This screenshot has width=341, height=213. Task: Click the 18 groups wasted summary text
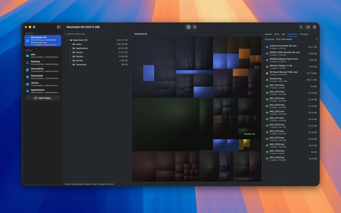pos(278,39)
